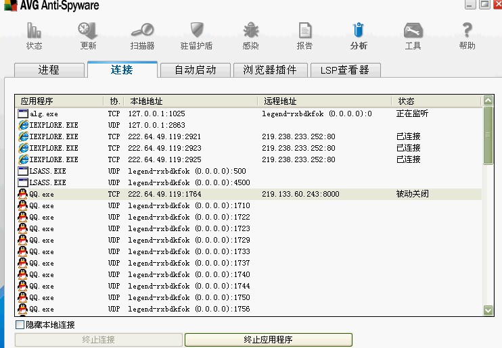Screen dimensions: 502x348
Task: Open the 帮助 (Help) question mark icon
Action: pyautogui.click(x=467, y=30)
